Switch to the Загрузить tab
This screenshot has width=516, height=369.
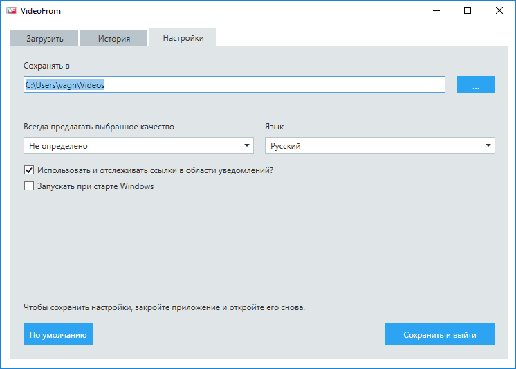point(44,39)
